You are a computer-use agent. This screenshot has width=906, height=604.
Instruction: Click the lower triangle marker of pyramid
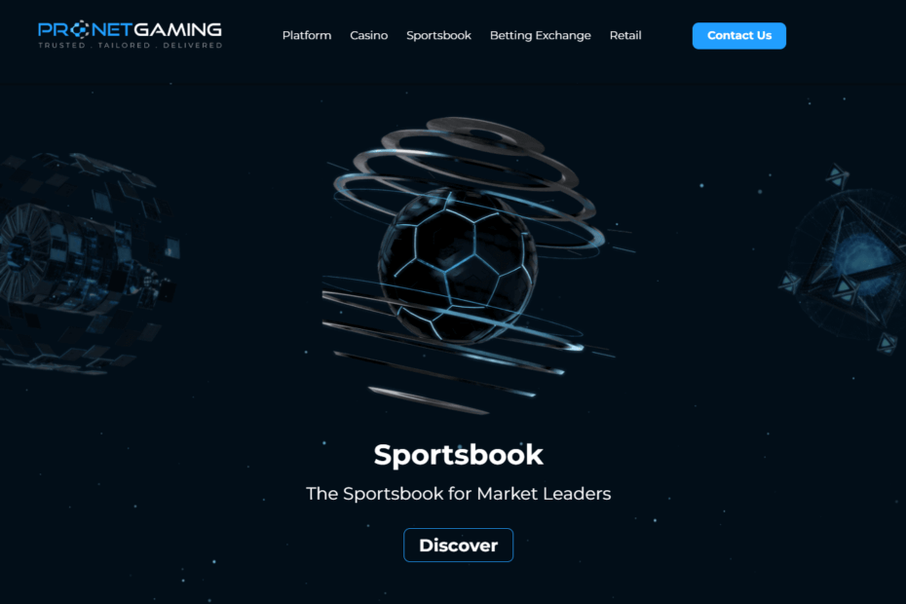(x=887, y=342)
